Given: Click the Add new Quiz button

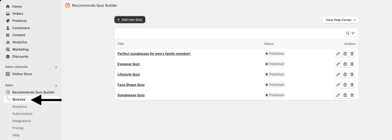Looking at the screenshot, I should [130, 20].
